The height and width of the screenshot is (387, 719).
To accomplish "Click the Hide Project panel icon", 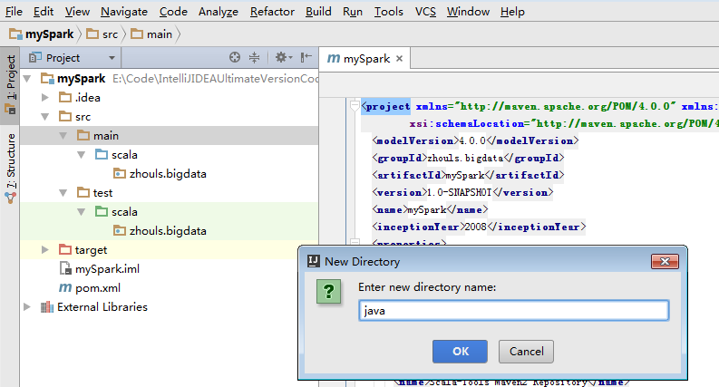I will tap(306, 57).
